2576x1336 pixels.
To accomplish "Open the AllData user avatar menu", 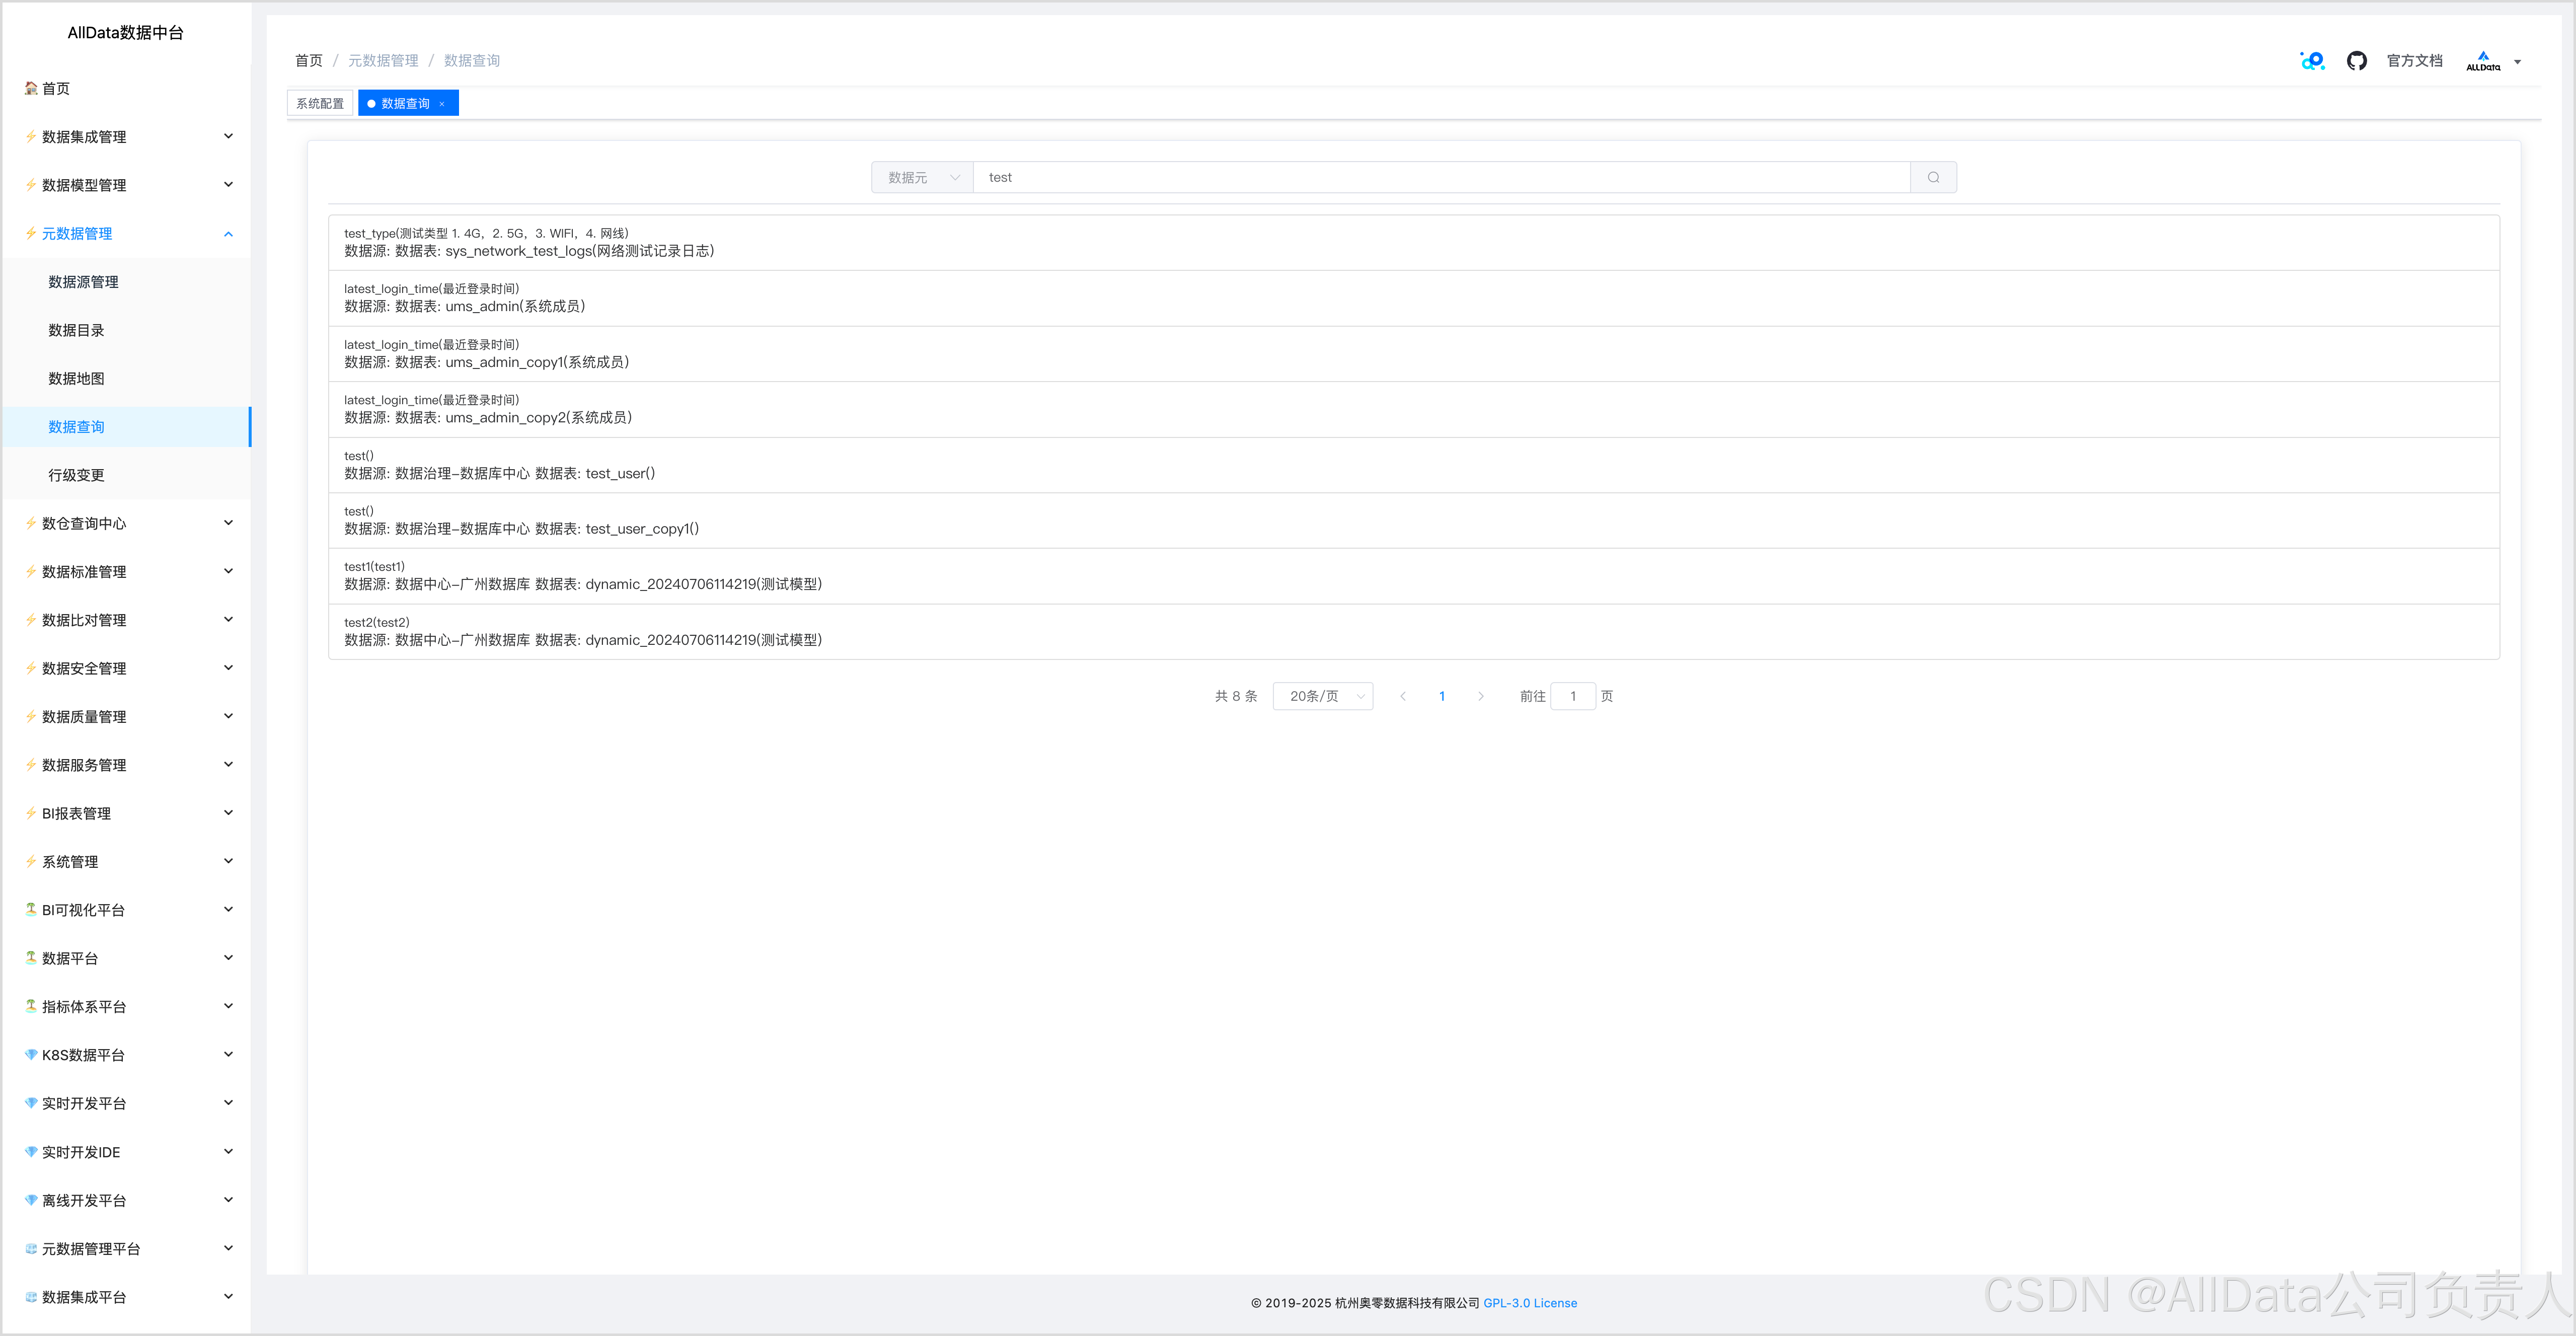I will 2491,61.
